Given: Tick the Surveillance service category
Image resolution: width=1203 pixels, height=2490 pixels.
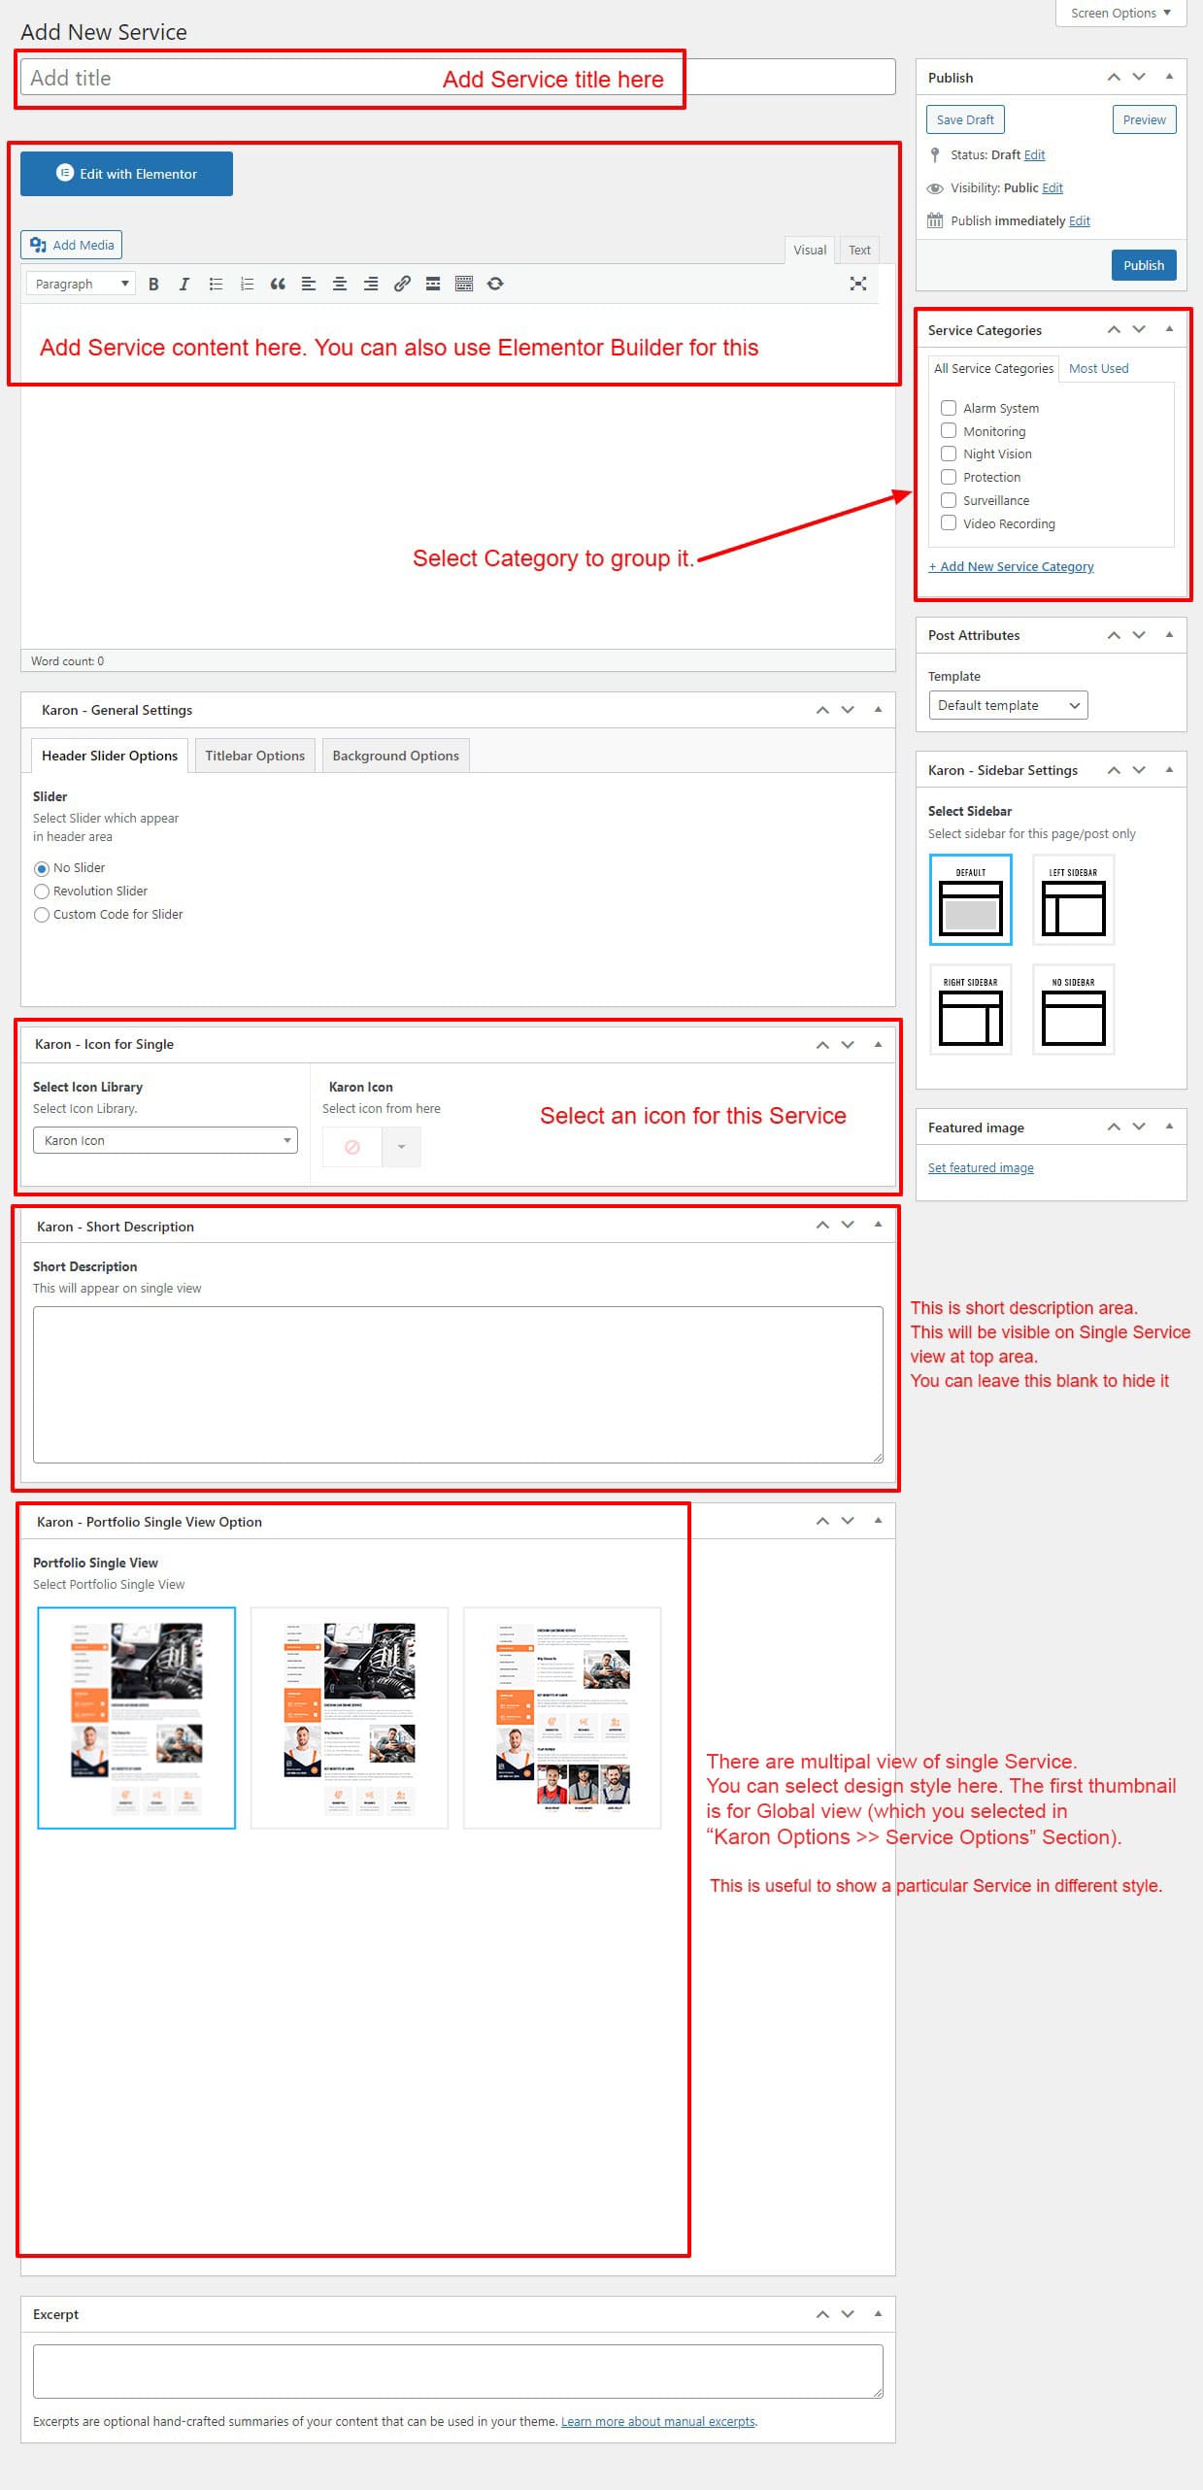Looking at the screenshot, I should [949, 500].
